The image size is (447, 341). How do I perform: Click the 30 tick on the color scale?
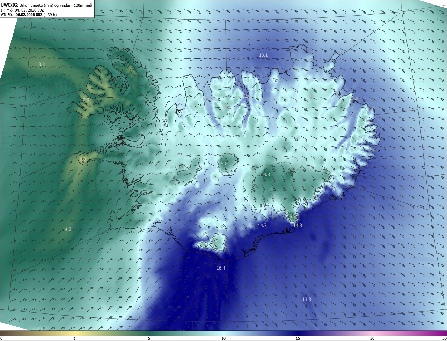(372, 339)
